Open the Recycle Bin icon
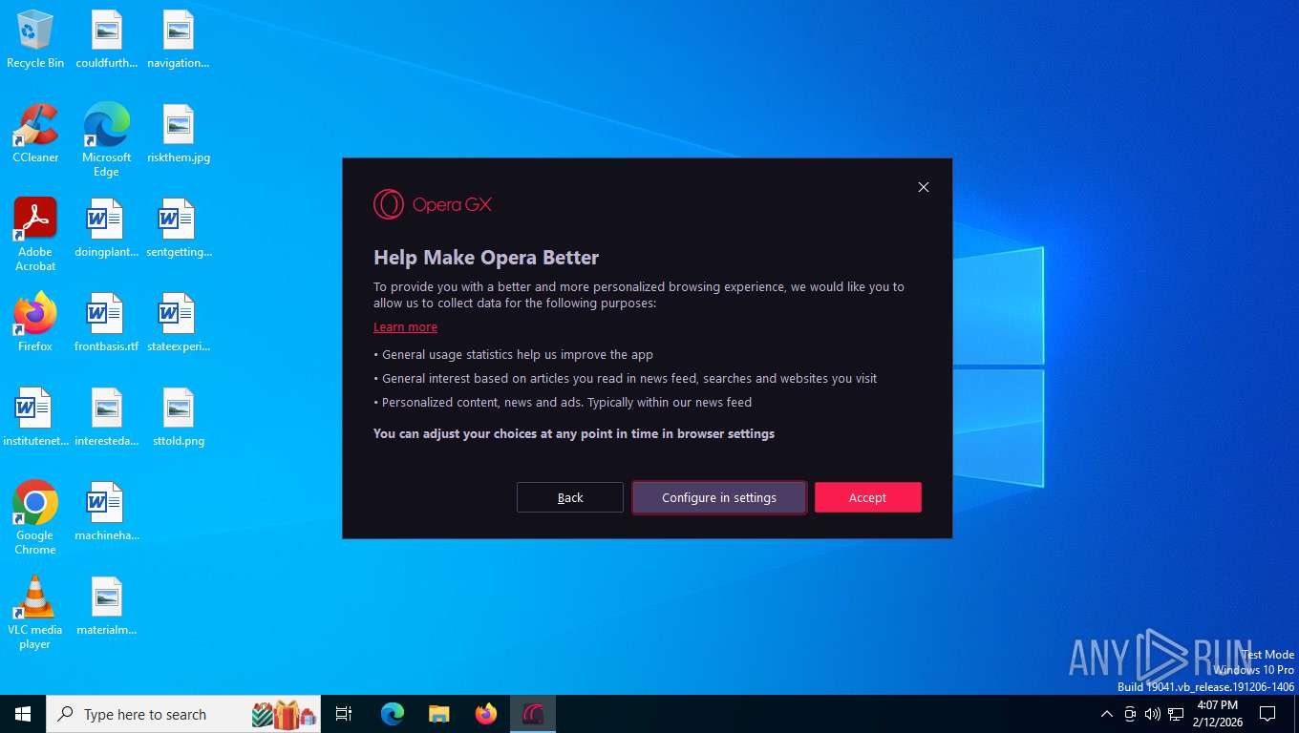 (x=35, y=39)
